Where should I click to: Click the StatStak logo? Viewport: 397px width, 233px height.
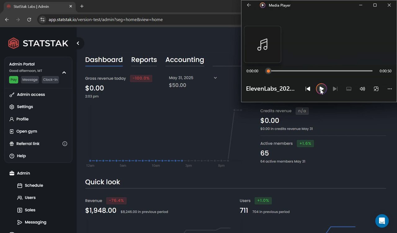point(38,43)
